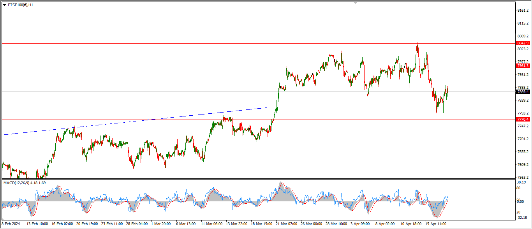Click the 7563.2 price on the scale
The width and height of the screenshot is (532, 229).
click(x=522, y=177)
